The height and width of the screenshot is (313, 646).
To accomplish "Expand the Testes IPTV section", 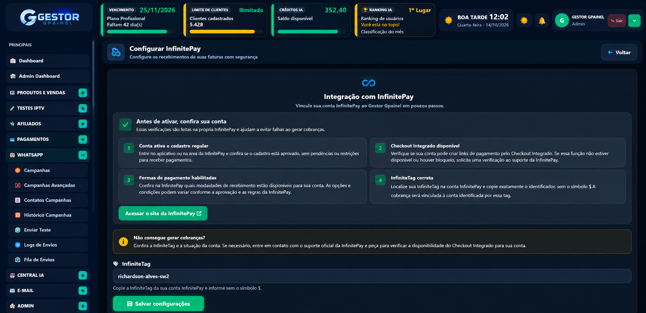I will point(83,108).
